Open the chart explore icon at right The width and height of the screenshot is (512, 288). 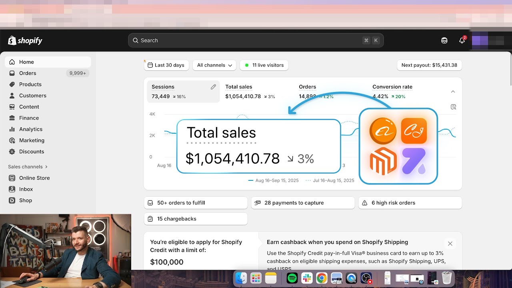453,107
